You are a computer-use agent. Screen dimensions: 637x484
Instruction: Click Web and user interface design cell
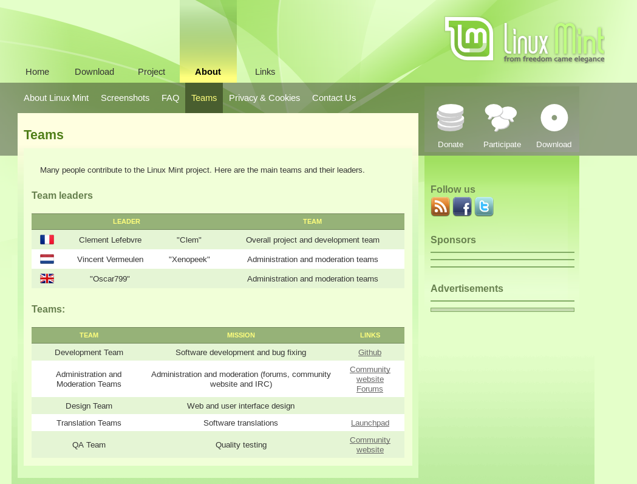pyautogui.click(x=241, y=406)
